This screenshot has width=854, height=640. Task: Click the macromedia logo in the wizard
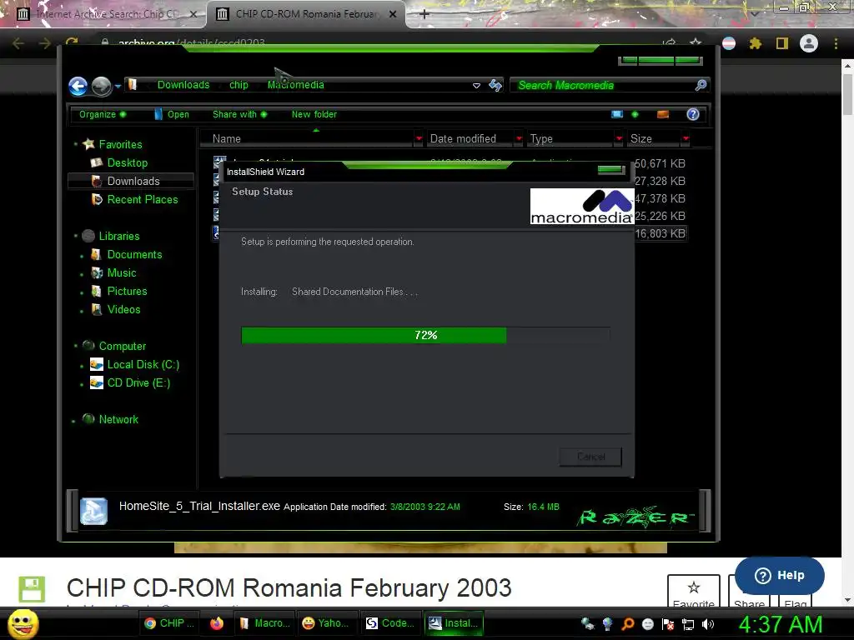click(x=582, y=207)
